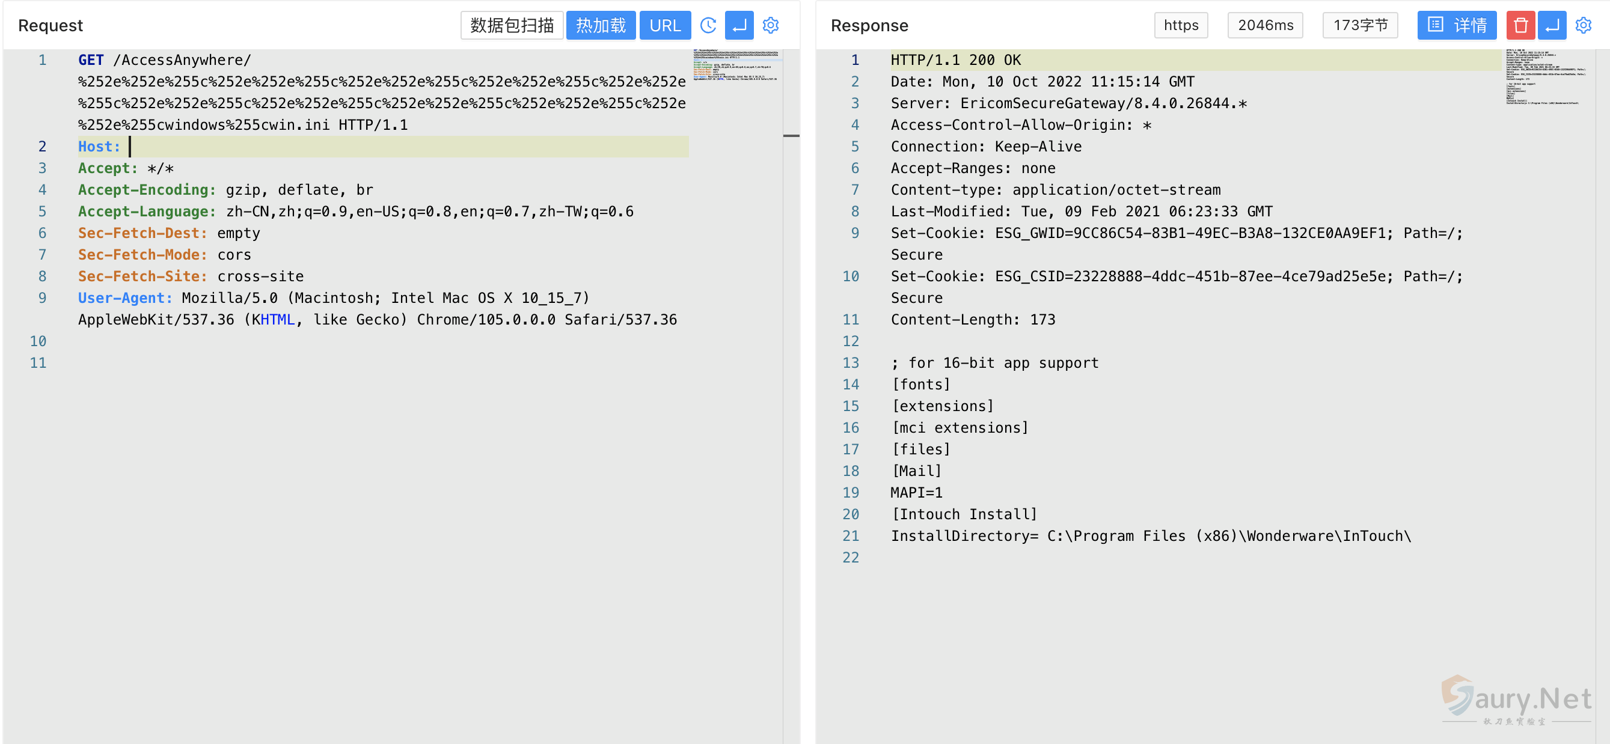Toggle word wrap icon in Response panel
Screen dimensions: 1610x744
1551,26
